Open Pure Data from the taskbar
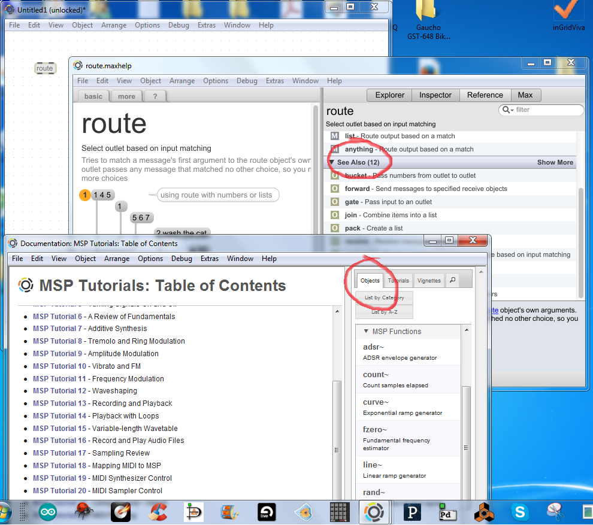This screenshot has height=525, width=593. [446, 512]
